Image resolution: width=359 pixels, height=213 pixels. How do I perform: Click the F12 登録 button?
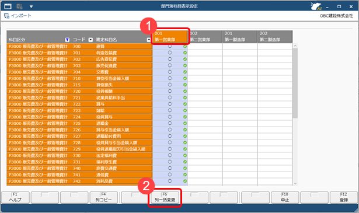[x=344, y=197]
